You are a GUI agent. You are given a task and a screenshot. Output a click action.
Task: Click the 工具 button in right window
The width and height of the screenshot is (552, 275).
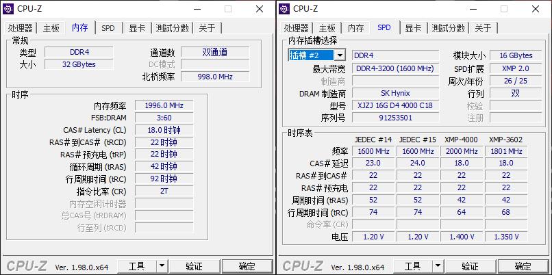pyautogui.click(x=412, y=266)
